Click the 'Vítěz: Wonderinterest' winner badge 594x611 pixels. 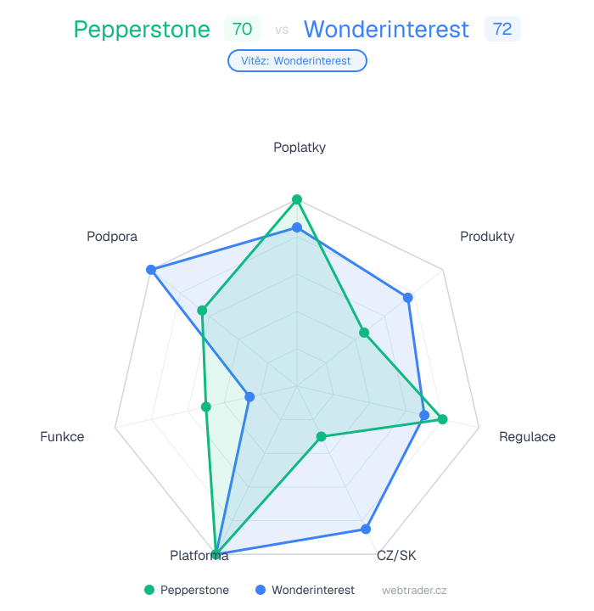297,61
